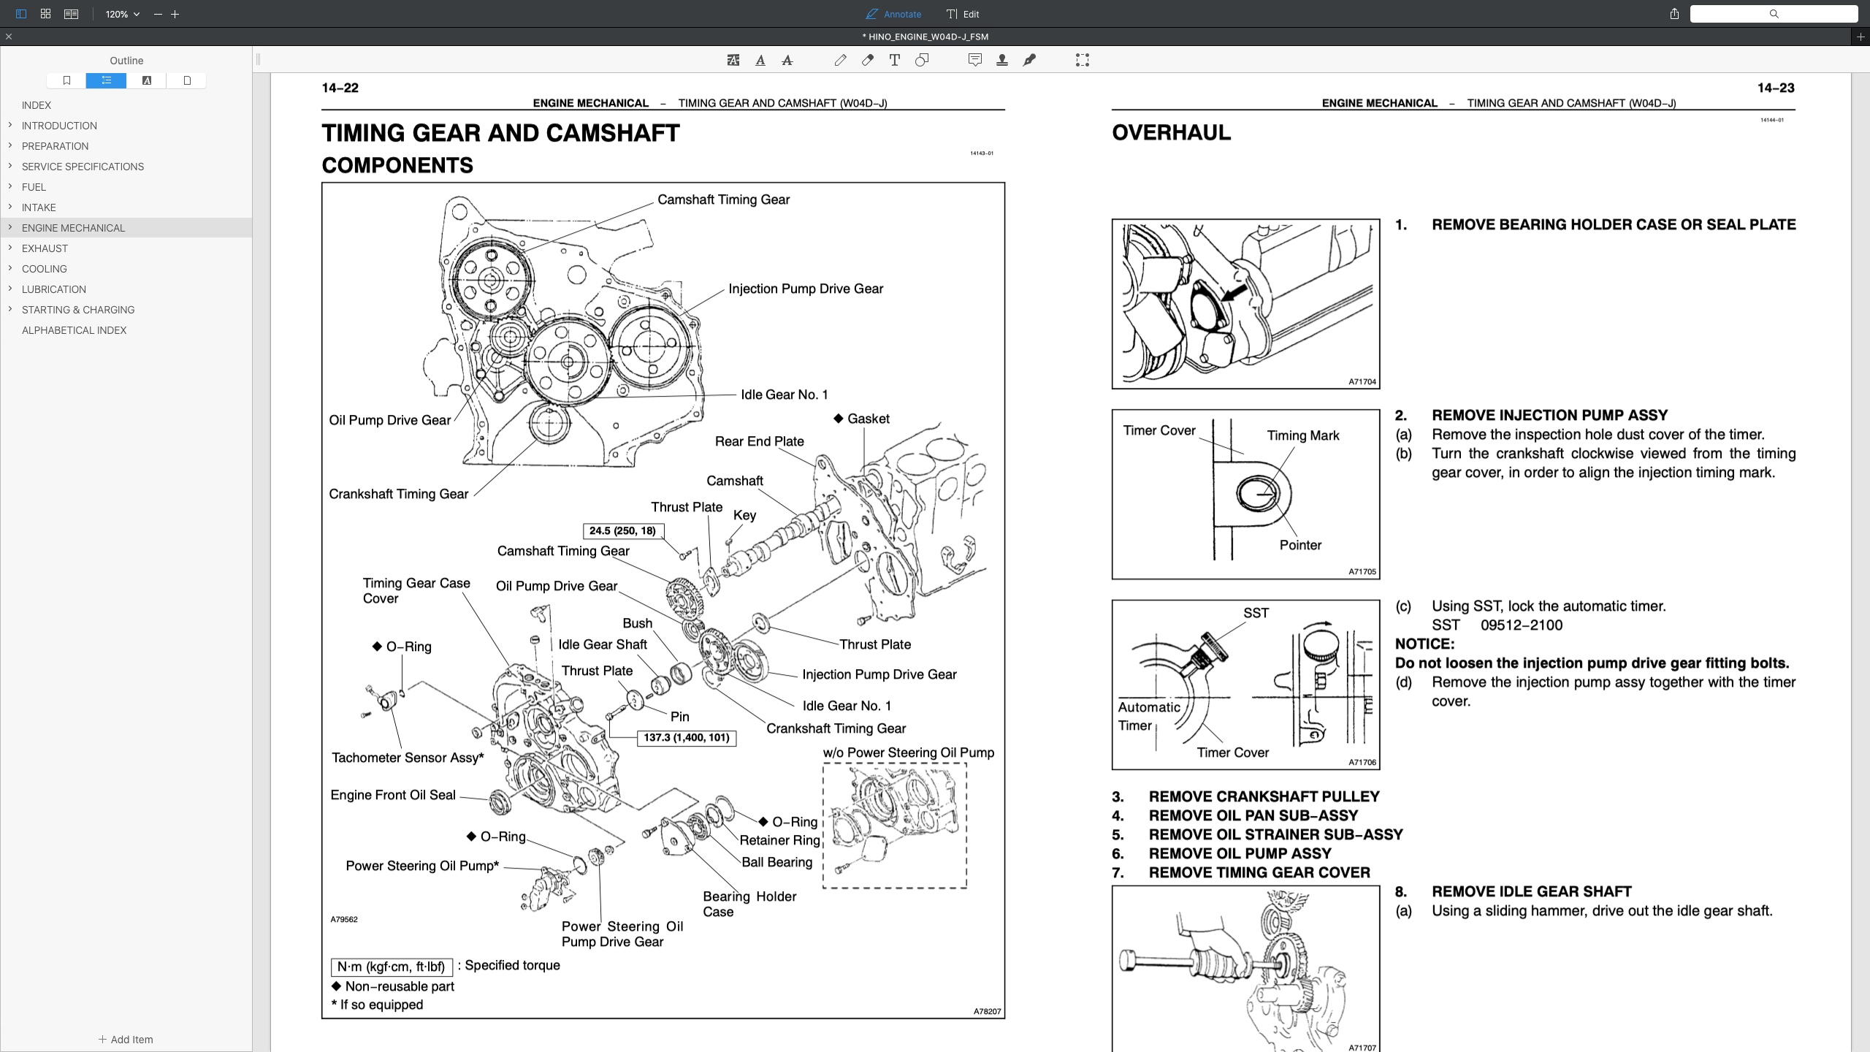The width and height of the screenshot is (1870, 1052).
Task: Add a note comment
Action: click(x=975, y=60)
